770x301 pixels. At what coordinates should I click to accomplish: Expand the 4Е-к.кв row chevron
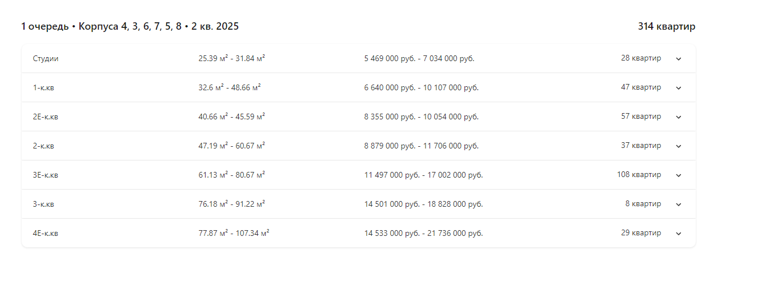point(679,234)
